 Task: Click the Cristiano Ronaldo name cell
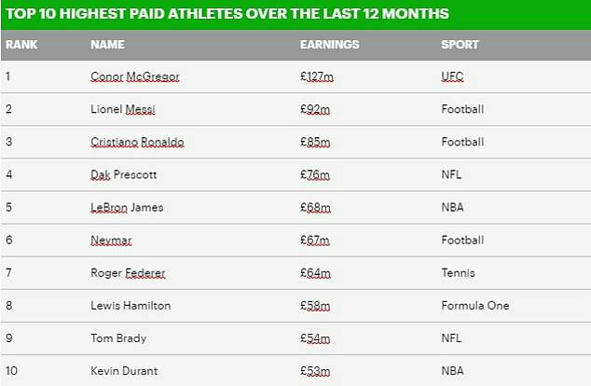(137, 142)
